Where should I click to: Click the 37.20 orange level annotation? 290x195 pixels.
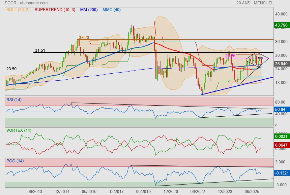pyautogui.click(x=84, y=38)
